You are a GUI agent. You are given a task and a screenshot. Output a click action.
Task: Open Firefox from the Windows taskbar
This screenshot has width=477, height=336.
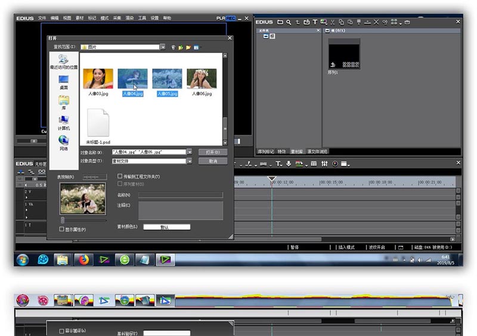83,259
